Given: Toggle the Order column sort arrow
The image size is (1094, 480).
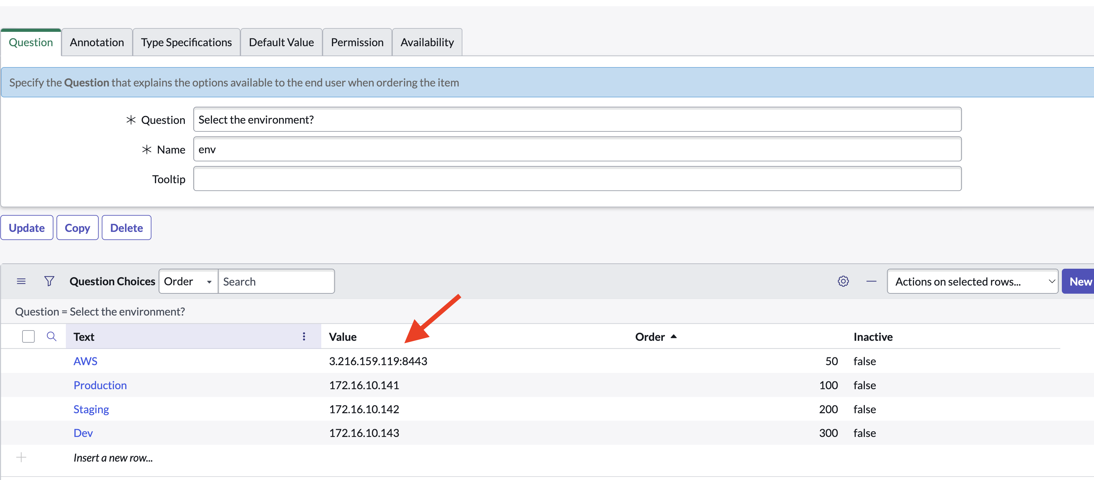Looking at the screenshot, I should pyautogui.click(x=673, y=336).
